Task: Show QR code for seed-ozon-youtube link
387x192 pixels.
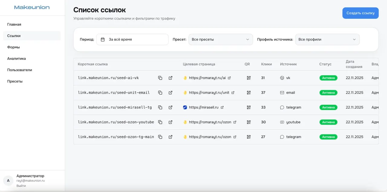Action: [249, 122]
